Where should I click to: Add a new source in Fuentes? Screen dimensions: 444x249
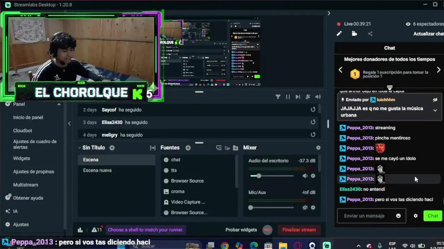pos(188,148)
